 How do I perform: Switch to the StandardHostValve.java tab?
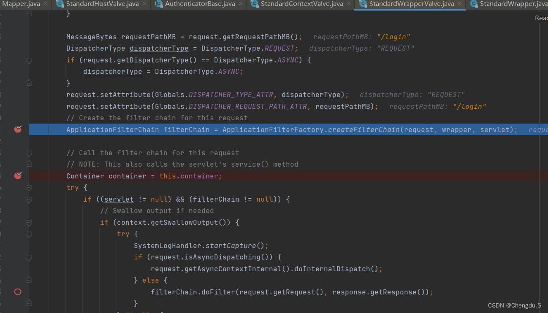point(103,4)
